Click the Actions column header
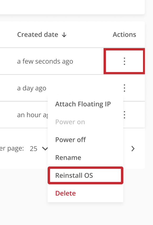 (x=124, y=35)
